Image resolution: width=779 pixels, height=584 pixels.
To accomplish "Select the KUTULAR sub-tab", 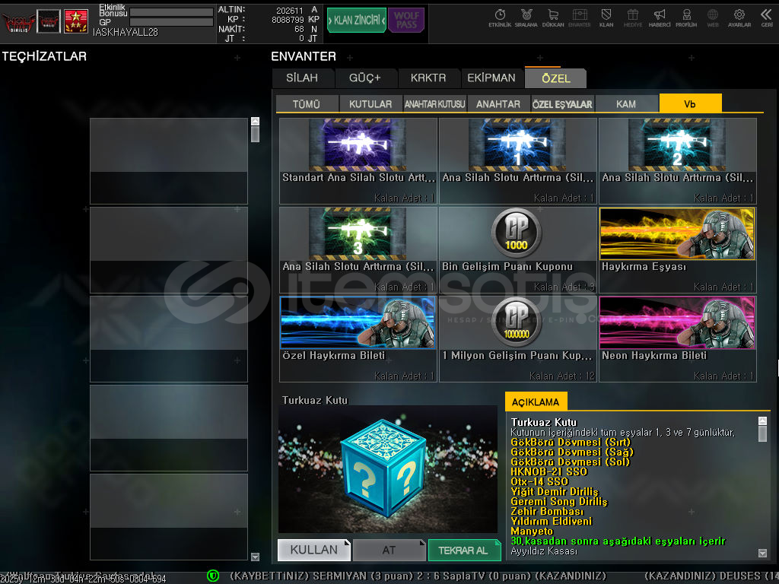I will (x=370, y=104).
